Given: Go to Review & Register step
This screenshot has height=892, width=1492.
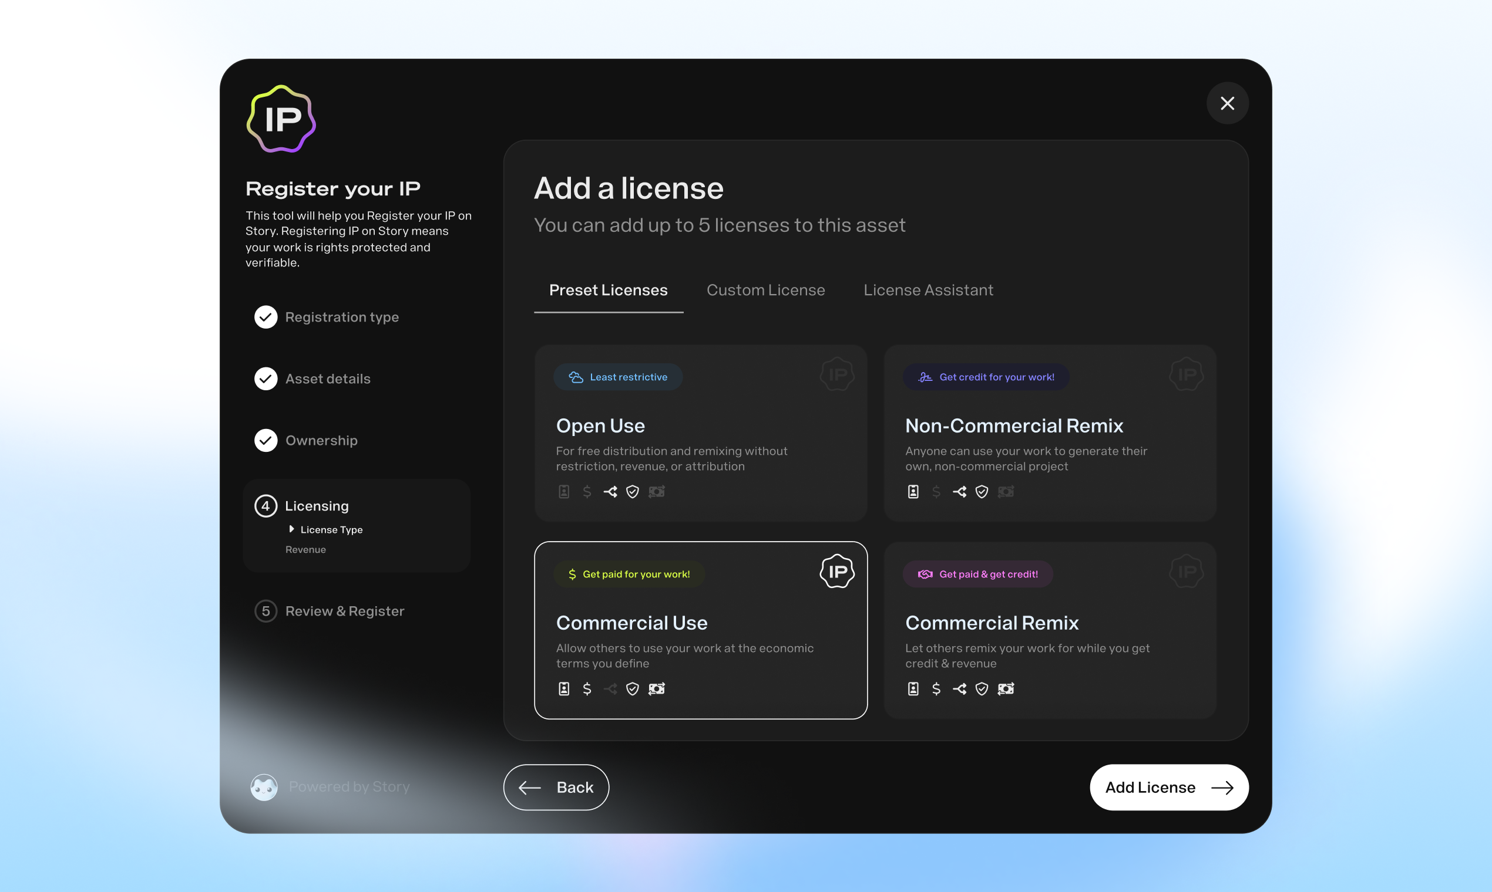Looking at the screenshot, I should 344,611.
